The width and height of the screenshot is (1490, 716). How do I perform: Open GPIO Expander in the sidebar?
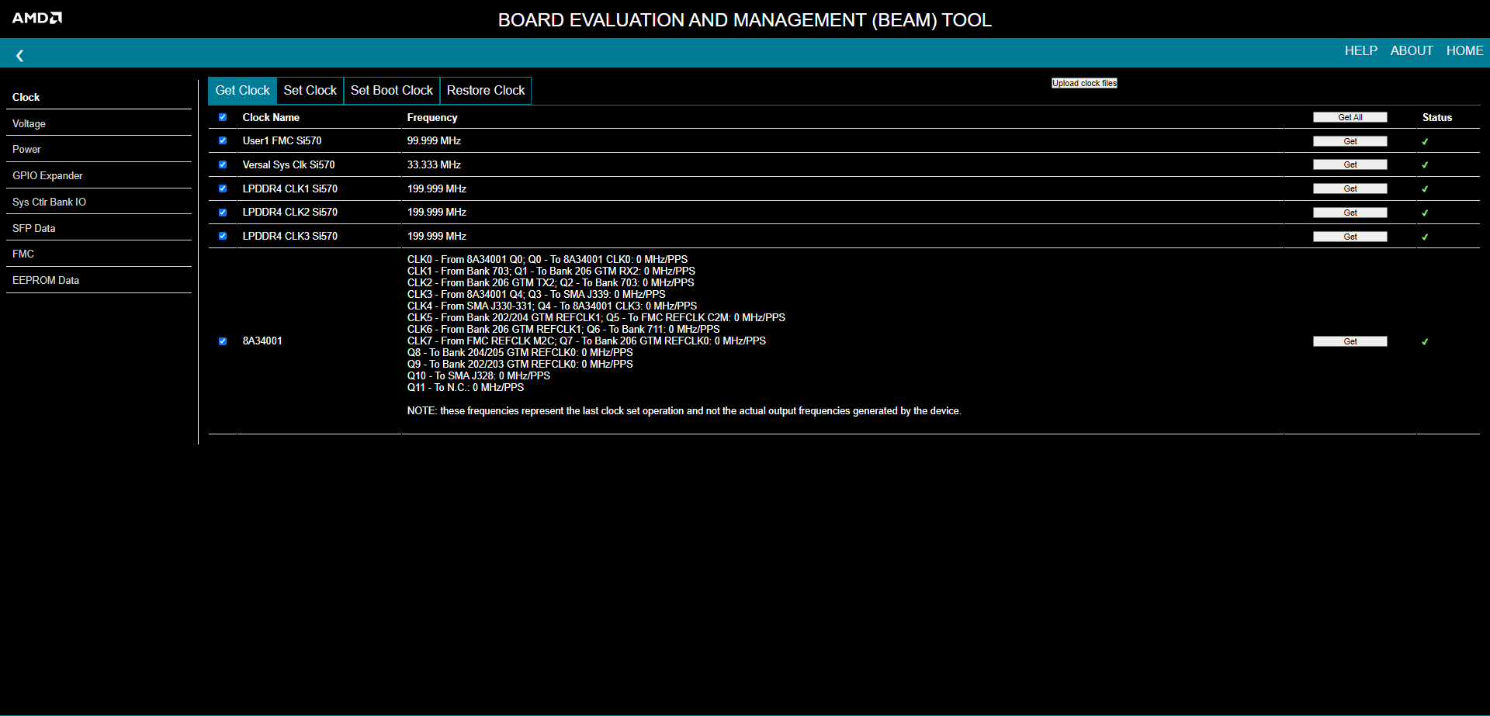[x=99, y=175]
